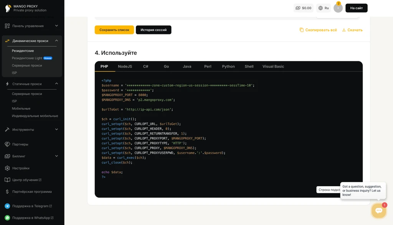This screenshot has width=393, height=225.
Task: Click the chat prompt message bubble
Action: (363, 191)
